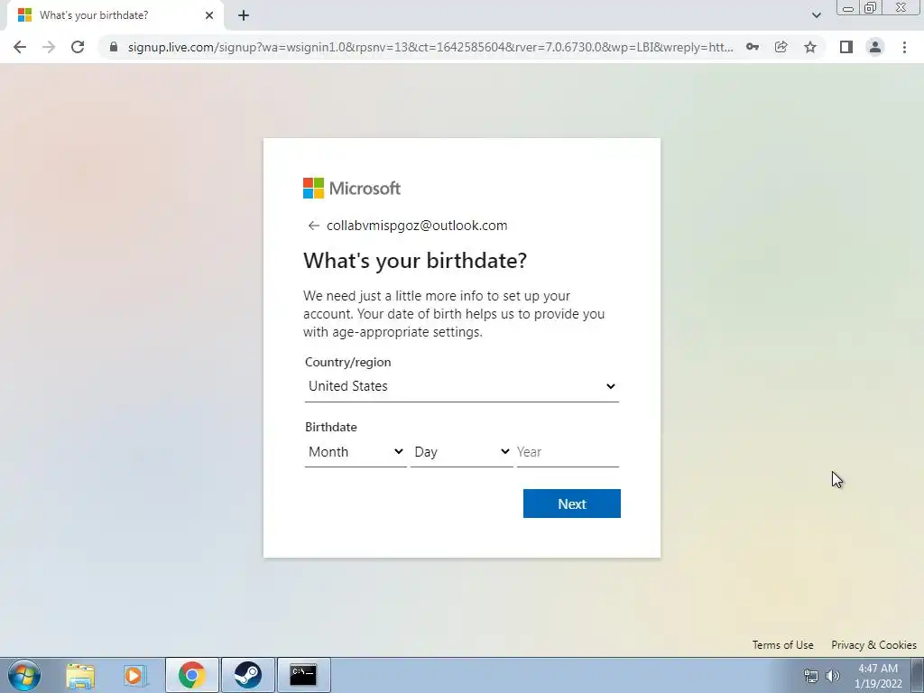Open Privacy & Cookies link
This screenshot has width=924, height=693.
pos(873,644)
